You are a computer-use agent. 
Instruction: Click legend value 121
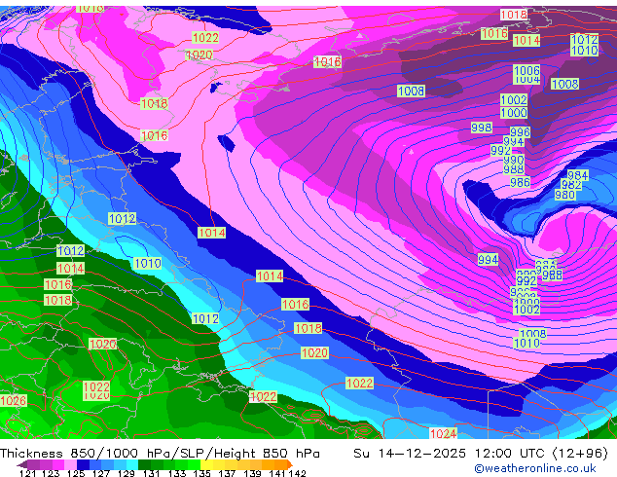[x=28, y=473]
